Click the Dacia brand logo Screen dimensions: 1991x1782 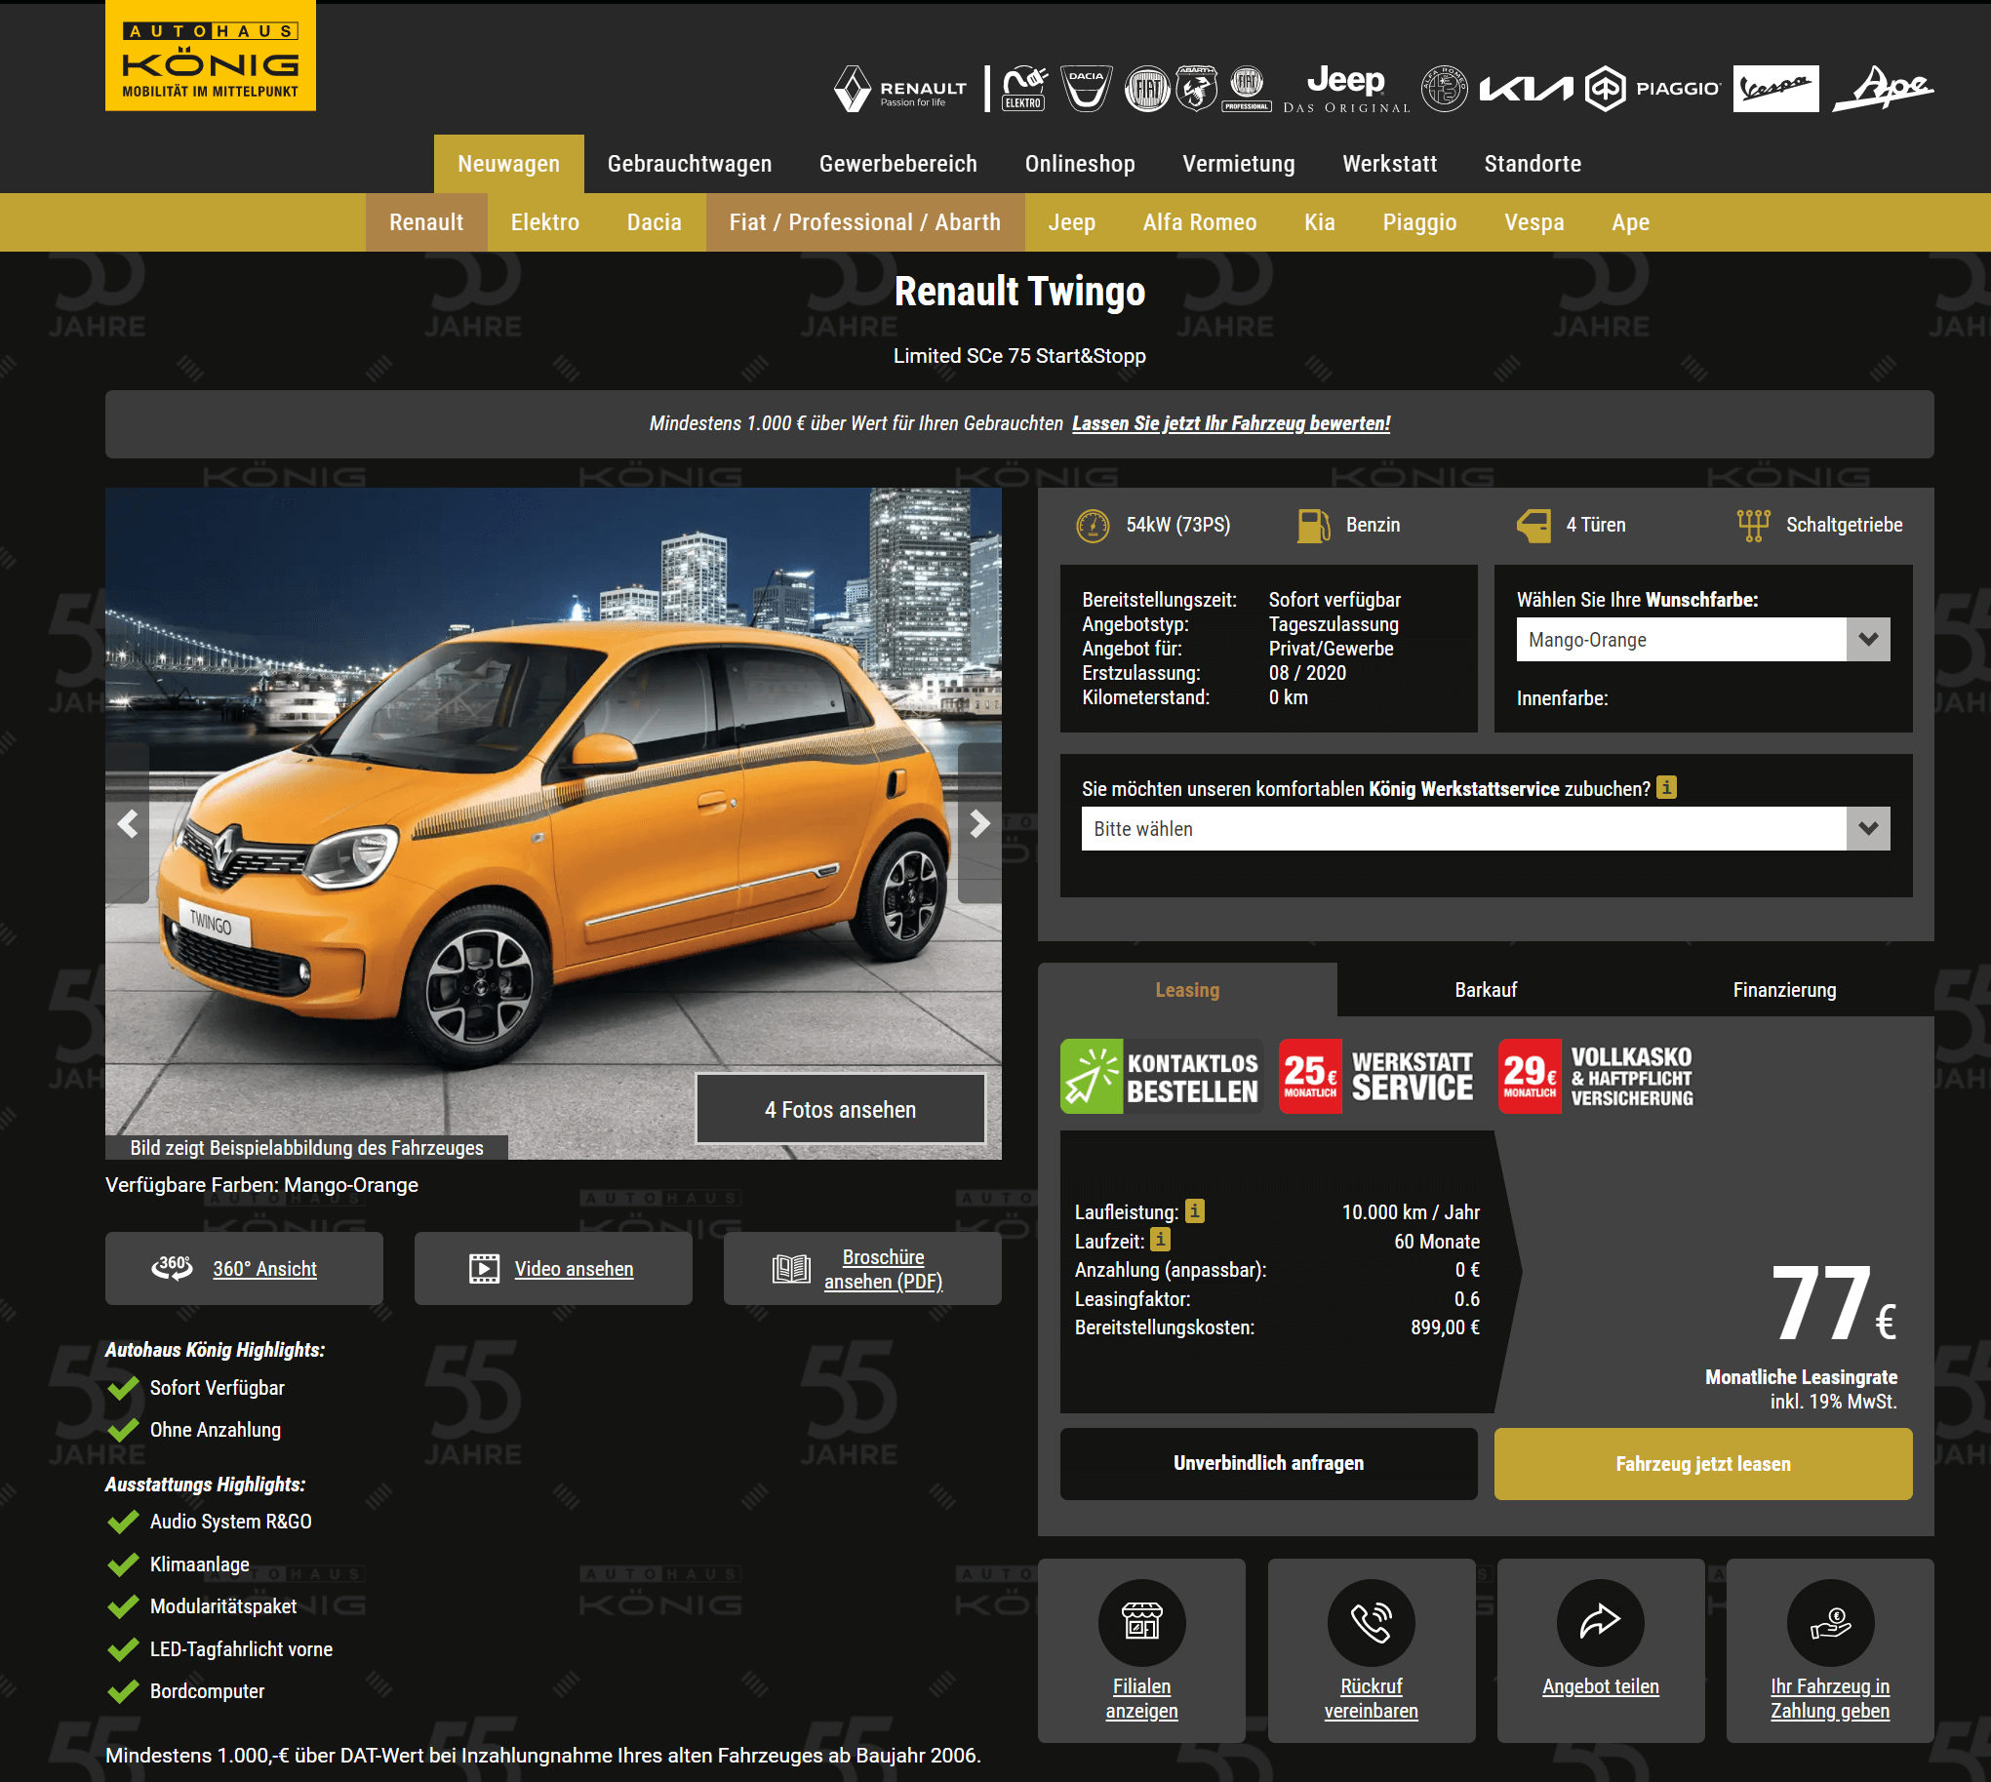pyautogui.click(x=1086, y=89)
